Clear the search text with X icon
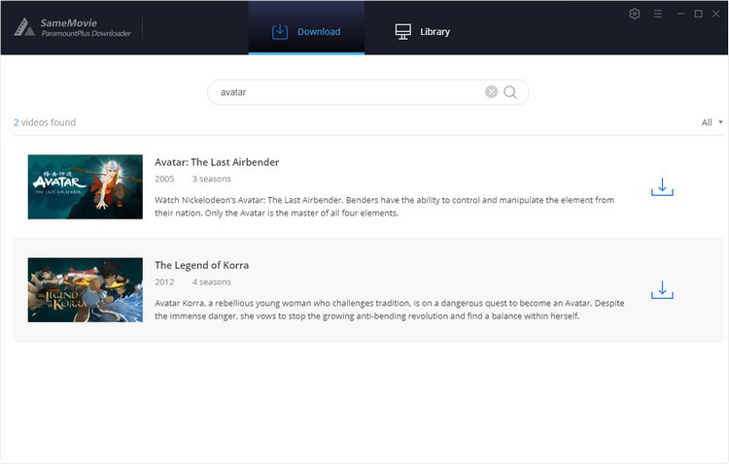This screenshot has height=464, width=729. [491, 92]
